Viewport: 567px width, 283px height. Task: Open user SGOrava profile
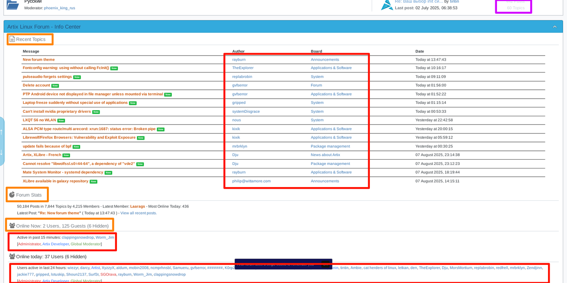click(108, 275)
